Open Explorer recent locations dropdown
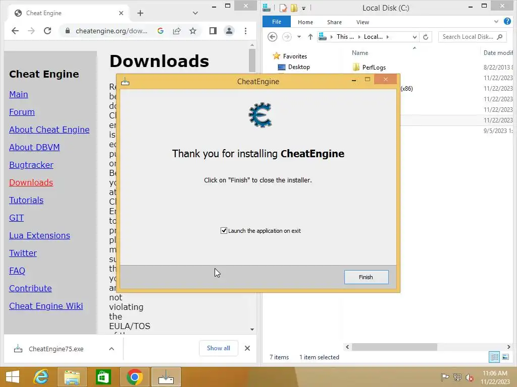This screenshot has height=387, width=517. (299, 37)
